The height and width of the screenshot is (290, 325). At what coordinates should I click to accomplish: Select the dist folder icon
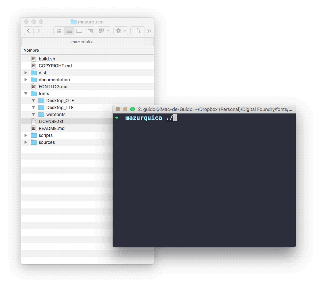(34, 73)
